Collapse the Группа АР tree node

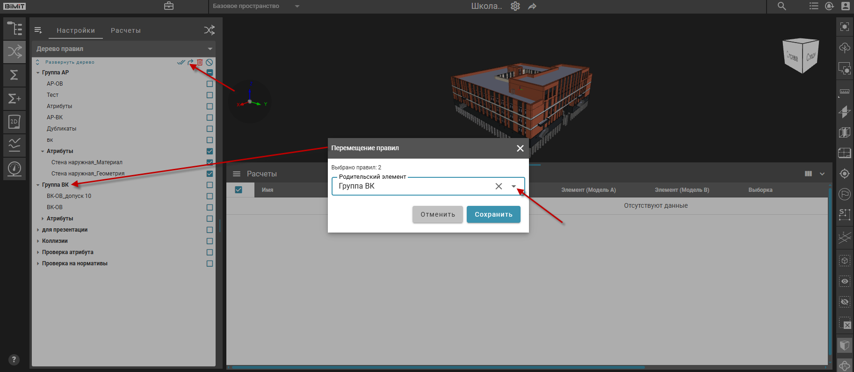pyautogui.click(x=38, y=73)
